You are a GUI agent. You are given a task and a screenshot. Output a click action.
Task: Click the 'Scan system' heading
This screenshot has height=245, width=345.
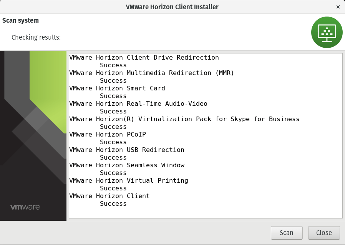20,20
